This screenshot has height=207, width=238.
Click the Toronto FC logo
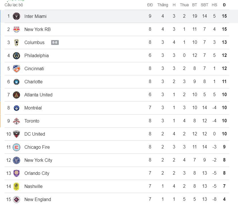point(16,121)
